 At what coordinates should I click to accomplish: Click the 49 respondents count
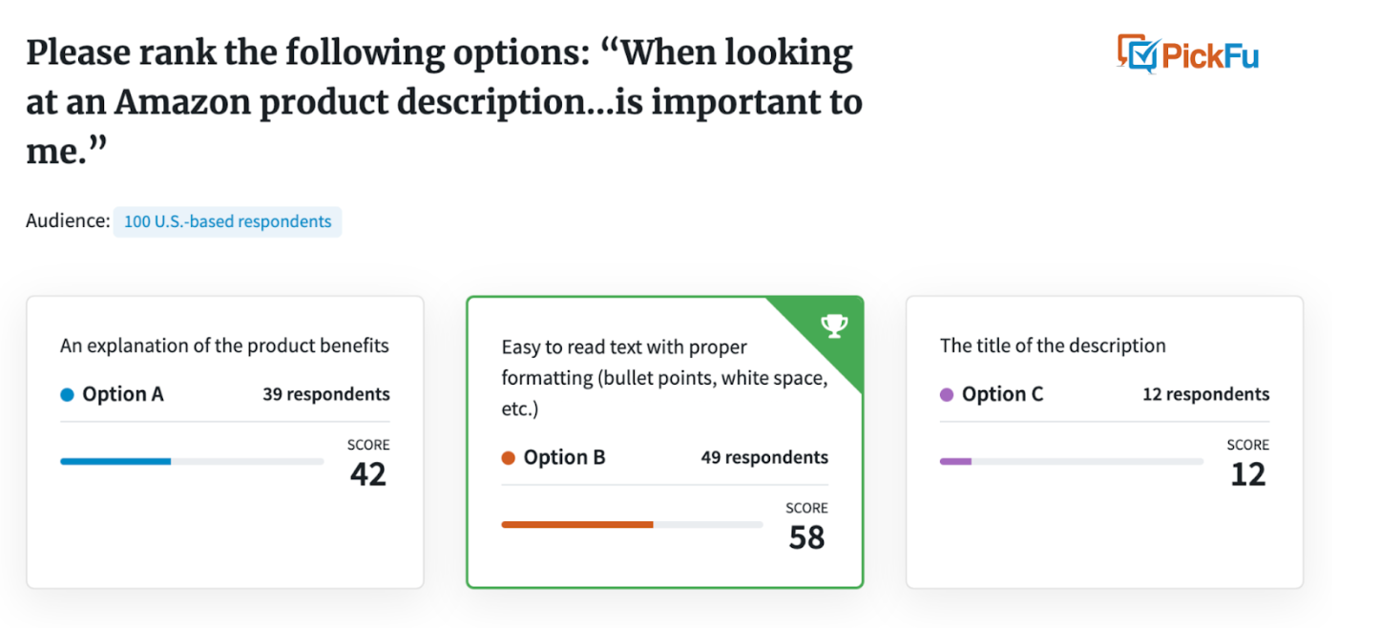pos(764,457)
